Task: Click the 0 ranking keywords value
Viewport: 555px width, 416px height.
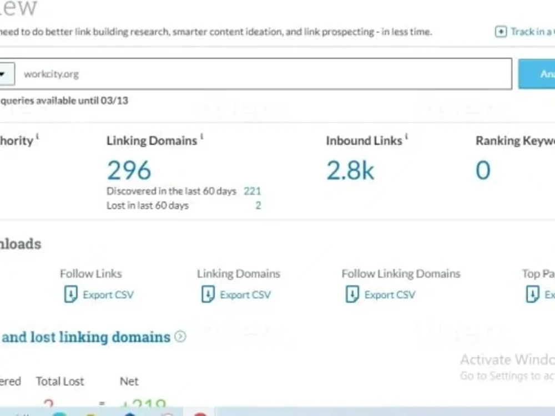Action: 483,170
